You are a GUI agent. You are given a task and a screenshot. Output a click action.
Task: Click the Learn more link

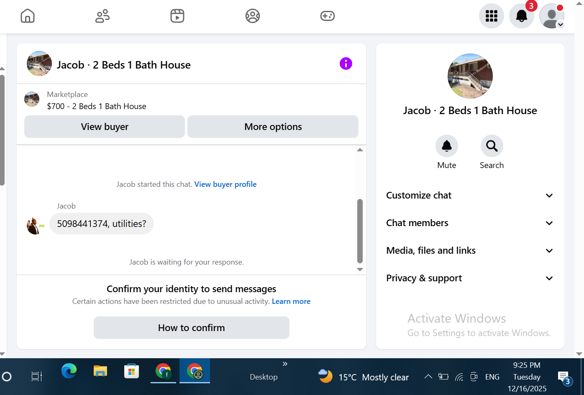291,301
